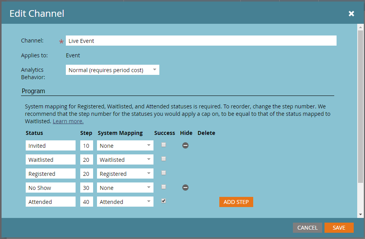The height and width of the screenshot is (239, 365).
Task: Enable Success checkbox for Invited row
Action: coord(164,145)
